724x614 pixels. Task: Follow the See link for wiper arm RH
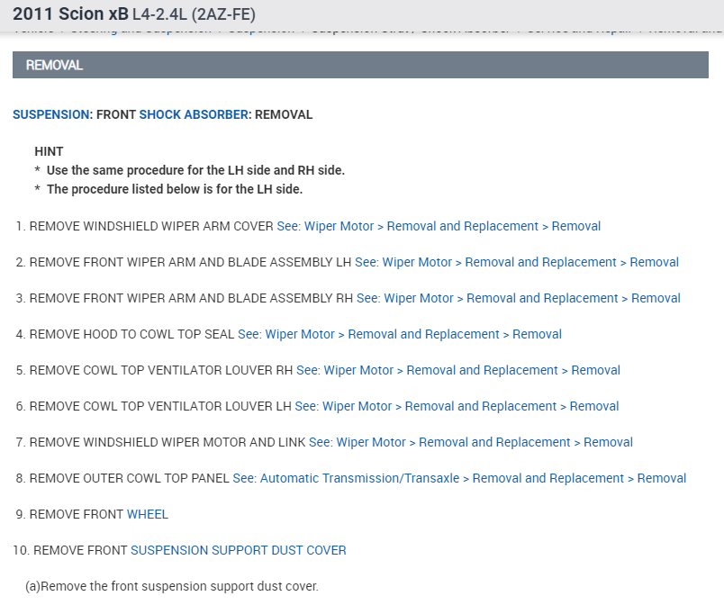point(519,298)
